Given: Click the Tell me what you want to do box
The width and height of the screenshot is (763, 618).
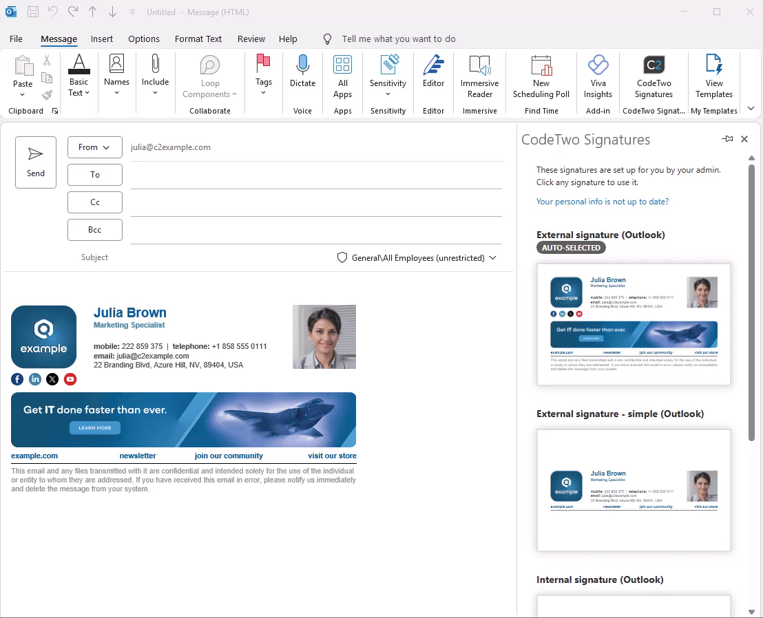Looking at the screenshot, I should point(399,39).
